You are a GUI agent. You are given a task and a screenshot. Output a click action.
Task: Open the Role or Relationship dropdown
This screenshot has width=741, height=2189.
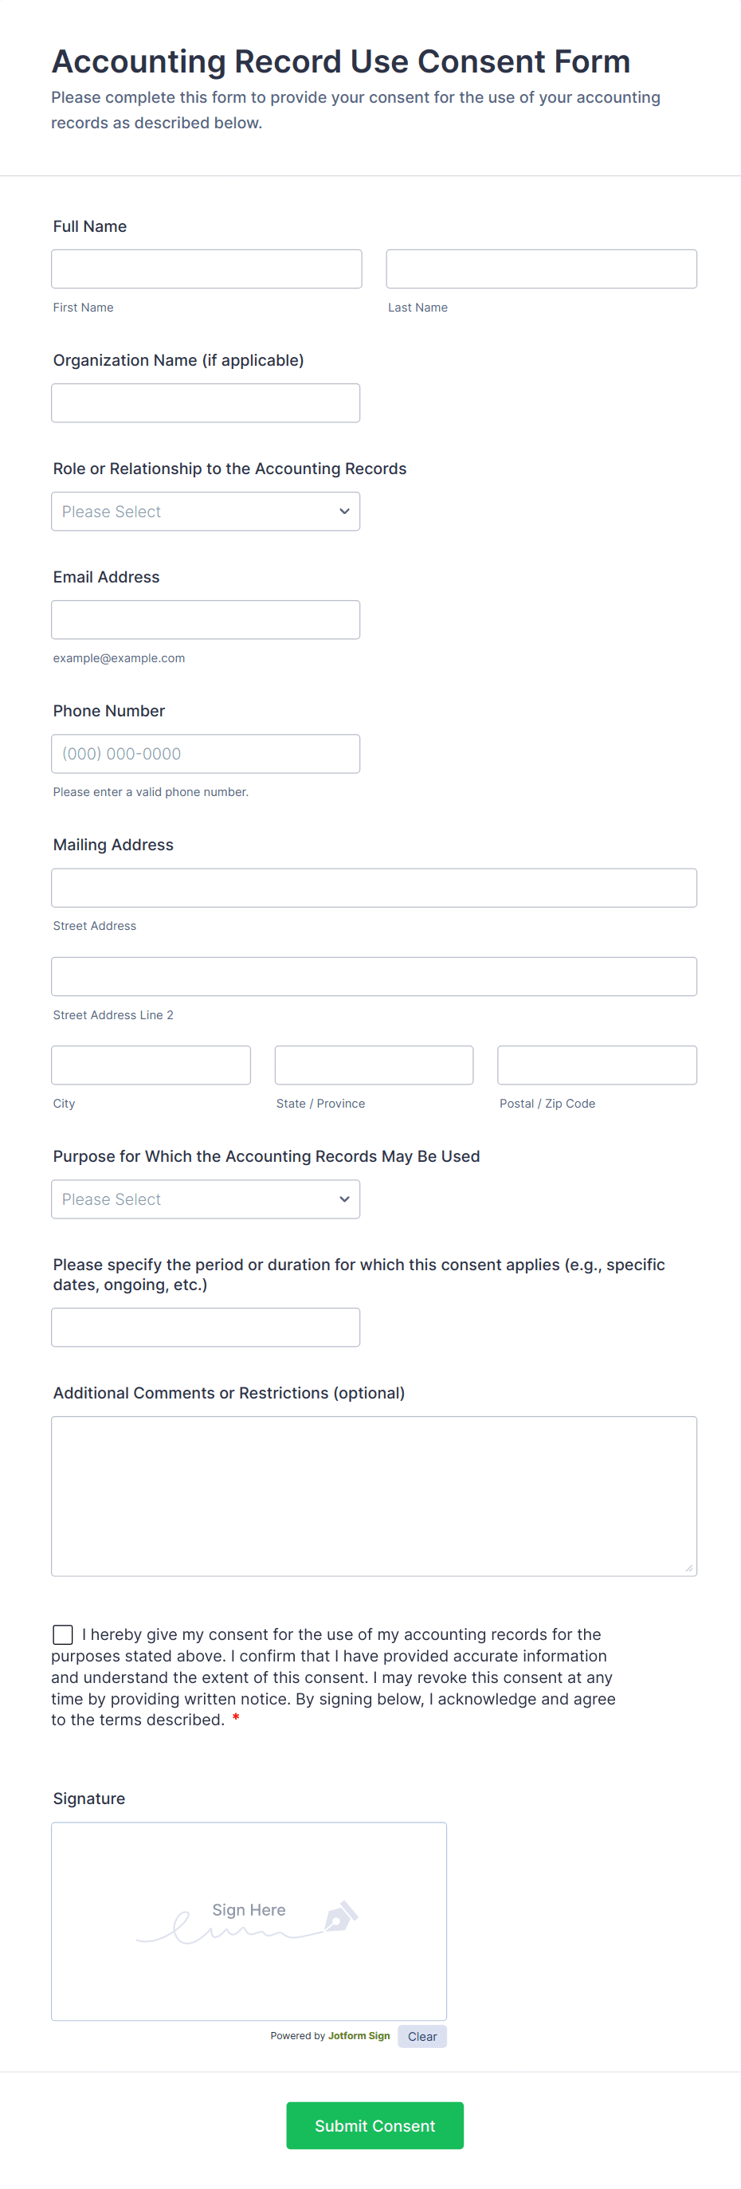[205, 511]
